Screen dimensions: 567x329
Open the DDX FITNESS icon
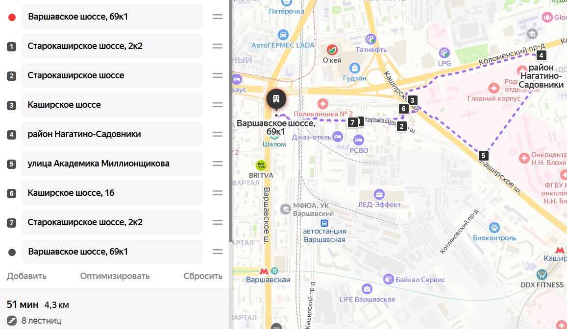pyautogui.click(x=542, y=275)
